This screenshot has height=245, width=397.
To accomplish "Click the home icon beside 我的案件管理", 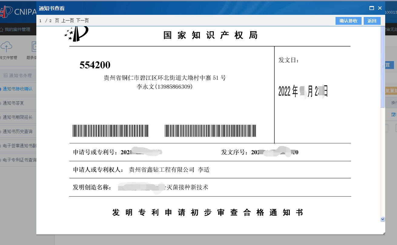I will pyautogui.click(x=2, y=30).
